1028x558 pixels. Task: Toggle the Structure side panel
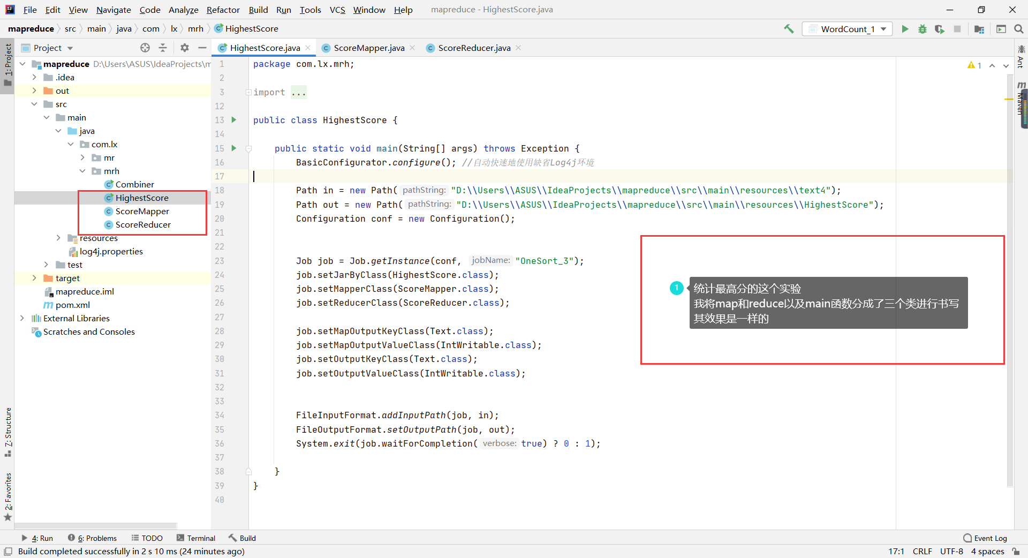click(7, 432)
